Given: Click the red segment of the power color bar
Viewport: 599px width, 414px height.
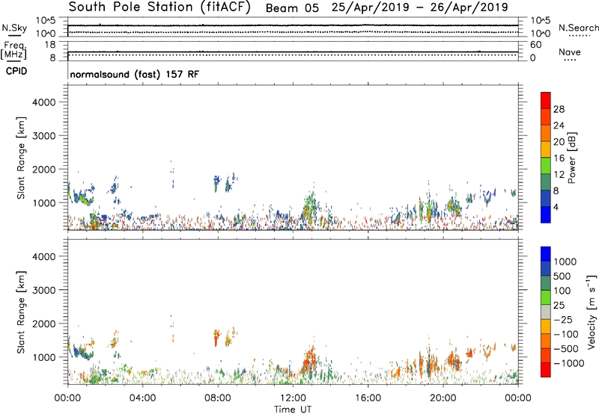Looking at the screenshot, I should (x=546, y=100).
